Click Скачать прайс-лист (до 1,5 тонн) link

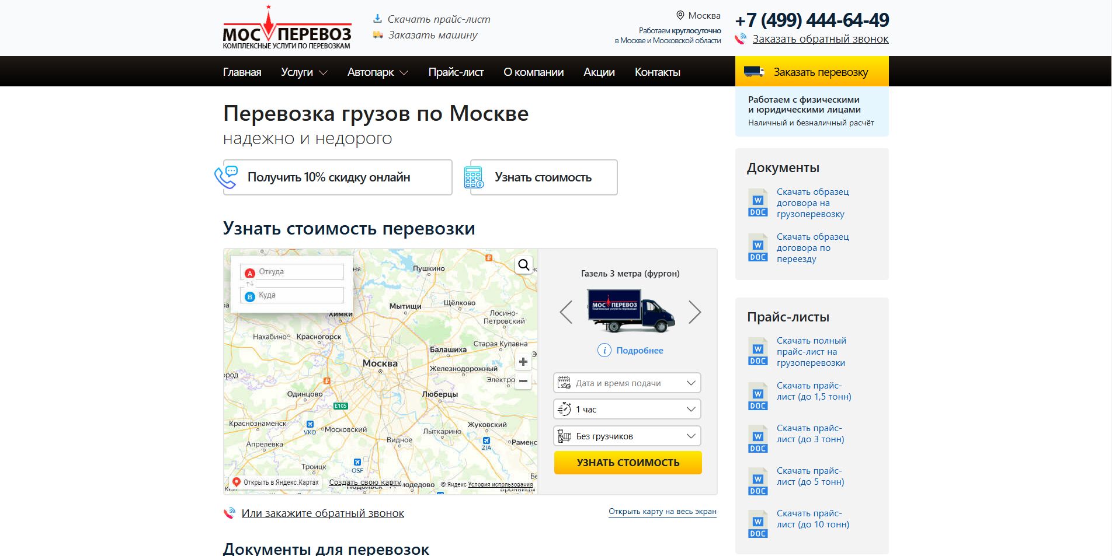point(814,391)
